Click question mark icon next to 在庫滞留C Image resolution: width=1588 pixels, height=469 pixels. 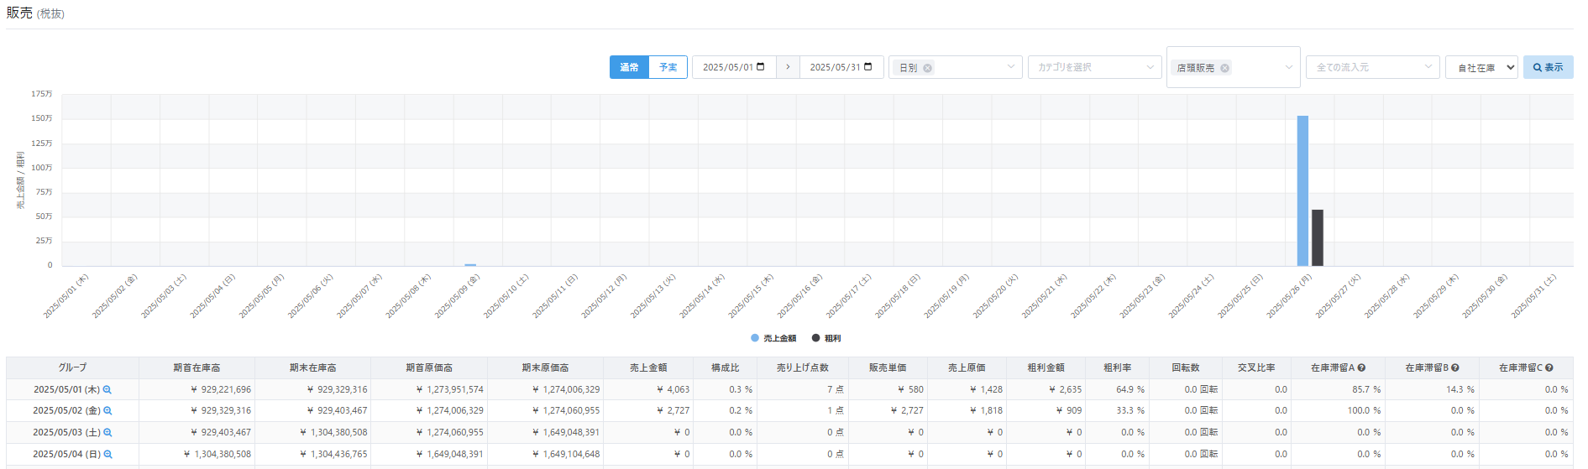(1549, 368)
